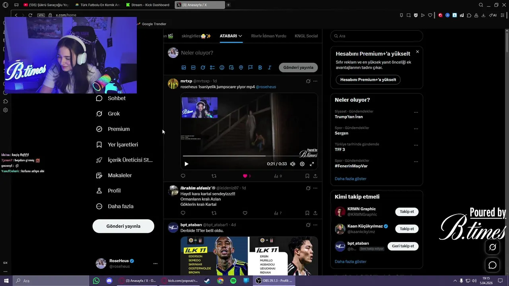Switch to skingirlies tab
The width and height of the screenshot is (509, 286).
click(x=196, y=36)
